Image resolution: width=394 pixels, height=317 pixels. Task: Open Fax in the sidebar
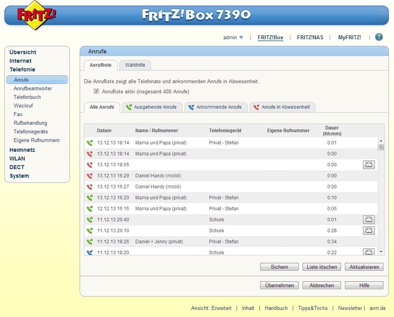(x=18, y=114)
